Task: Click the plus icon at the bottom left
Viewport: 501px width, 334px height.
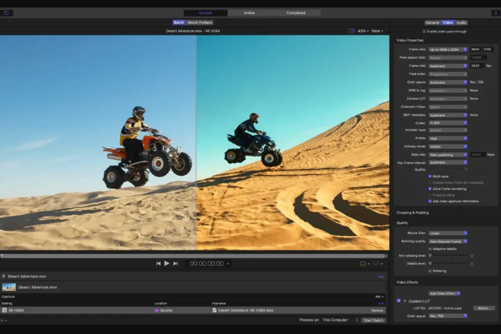Action: (x=2, y=320)
